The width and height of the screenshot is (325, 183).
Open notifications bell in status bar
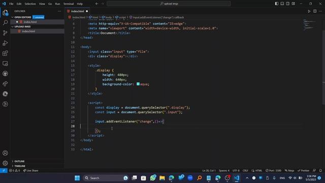[320, 171]
